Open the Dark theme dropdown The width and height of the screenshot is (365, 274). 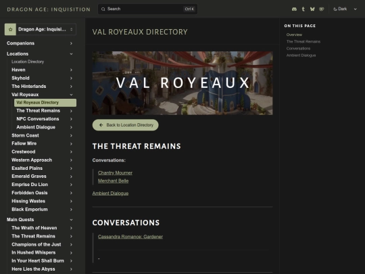(345, 9)
